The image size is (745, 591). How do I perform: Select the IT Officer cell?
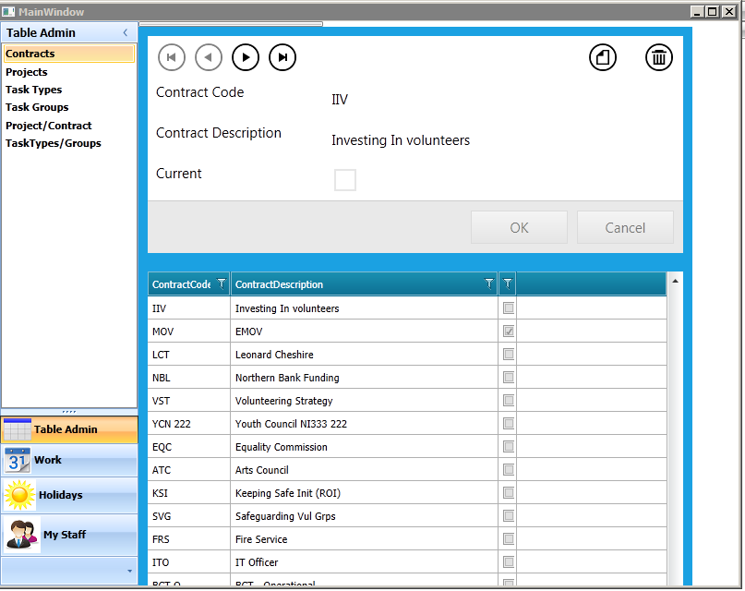[x=365, y=562]
